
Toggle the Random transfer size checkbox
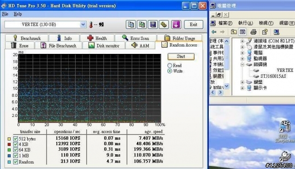point(15,162)
